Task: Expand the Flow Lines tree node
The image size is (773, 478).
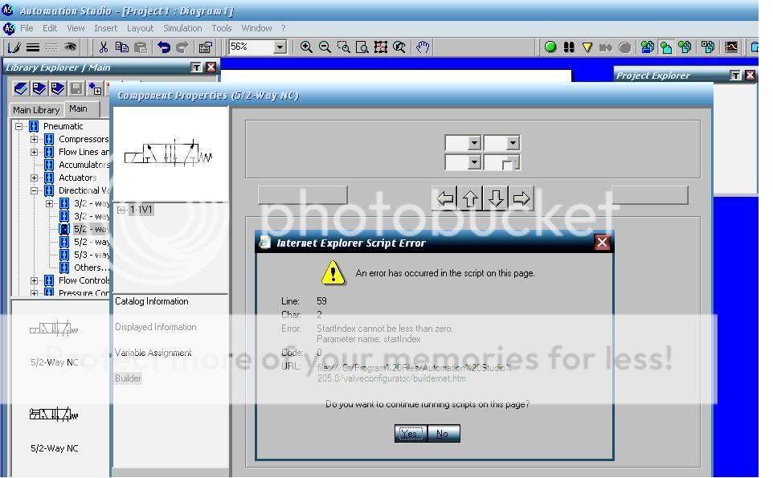Action: coord(34,152)
